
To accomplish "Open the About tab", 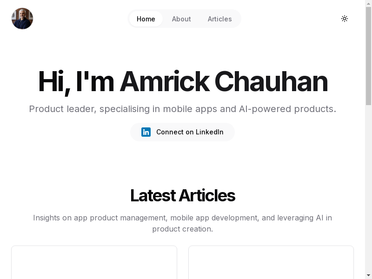I will coord(181,19).
